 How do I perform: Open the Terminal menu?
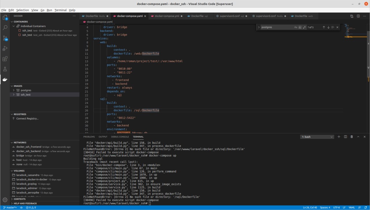[60, 10]
